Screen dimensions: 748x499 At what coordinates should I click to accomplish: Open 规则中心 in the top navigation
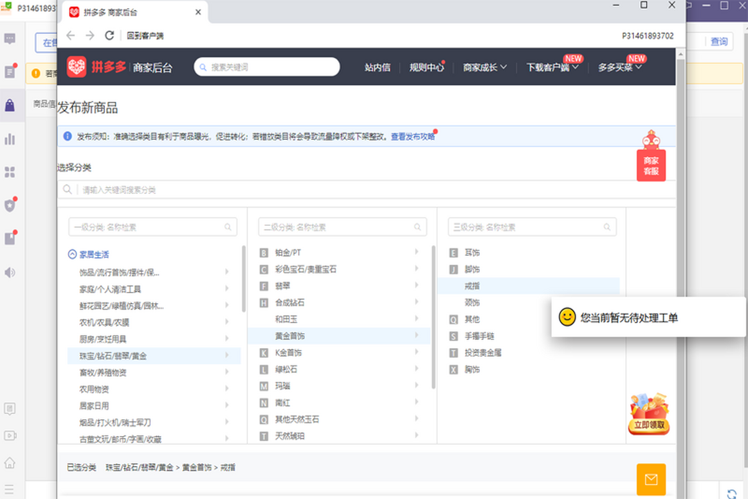click(426, 67)
